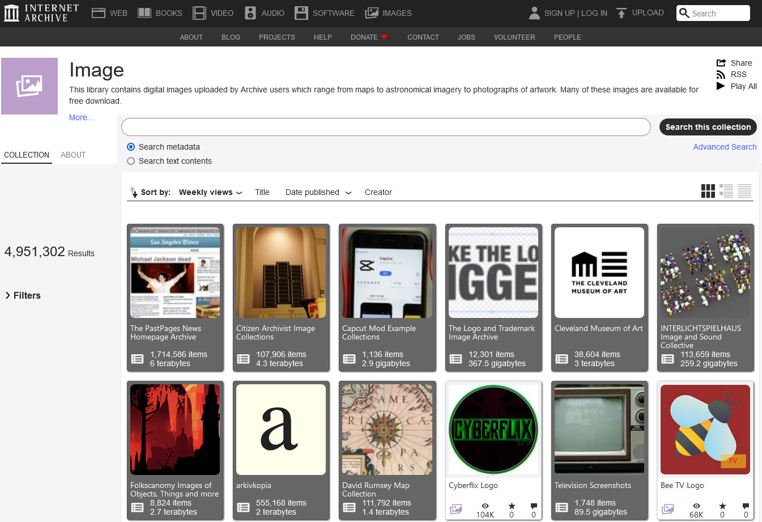Open Capcut Mod Example Collections thumbnail

[x=388, y=273]
